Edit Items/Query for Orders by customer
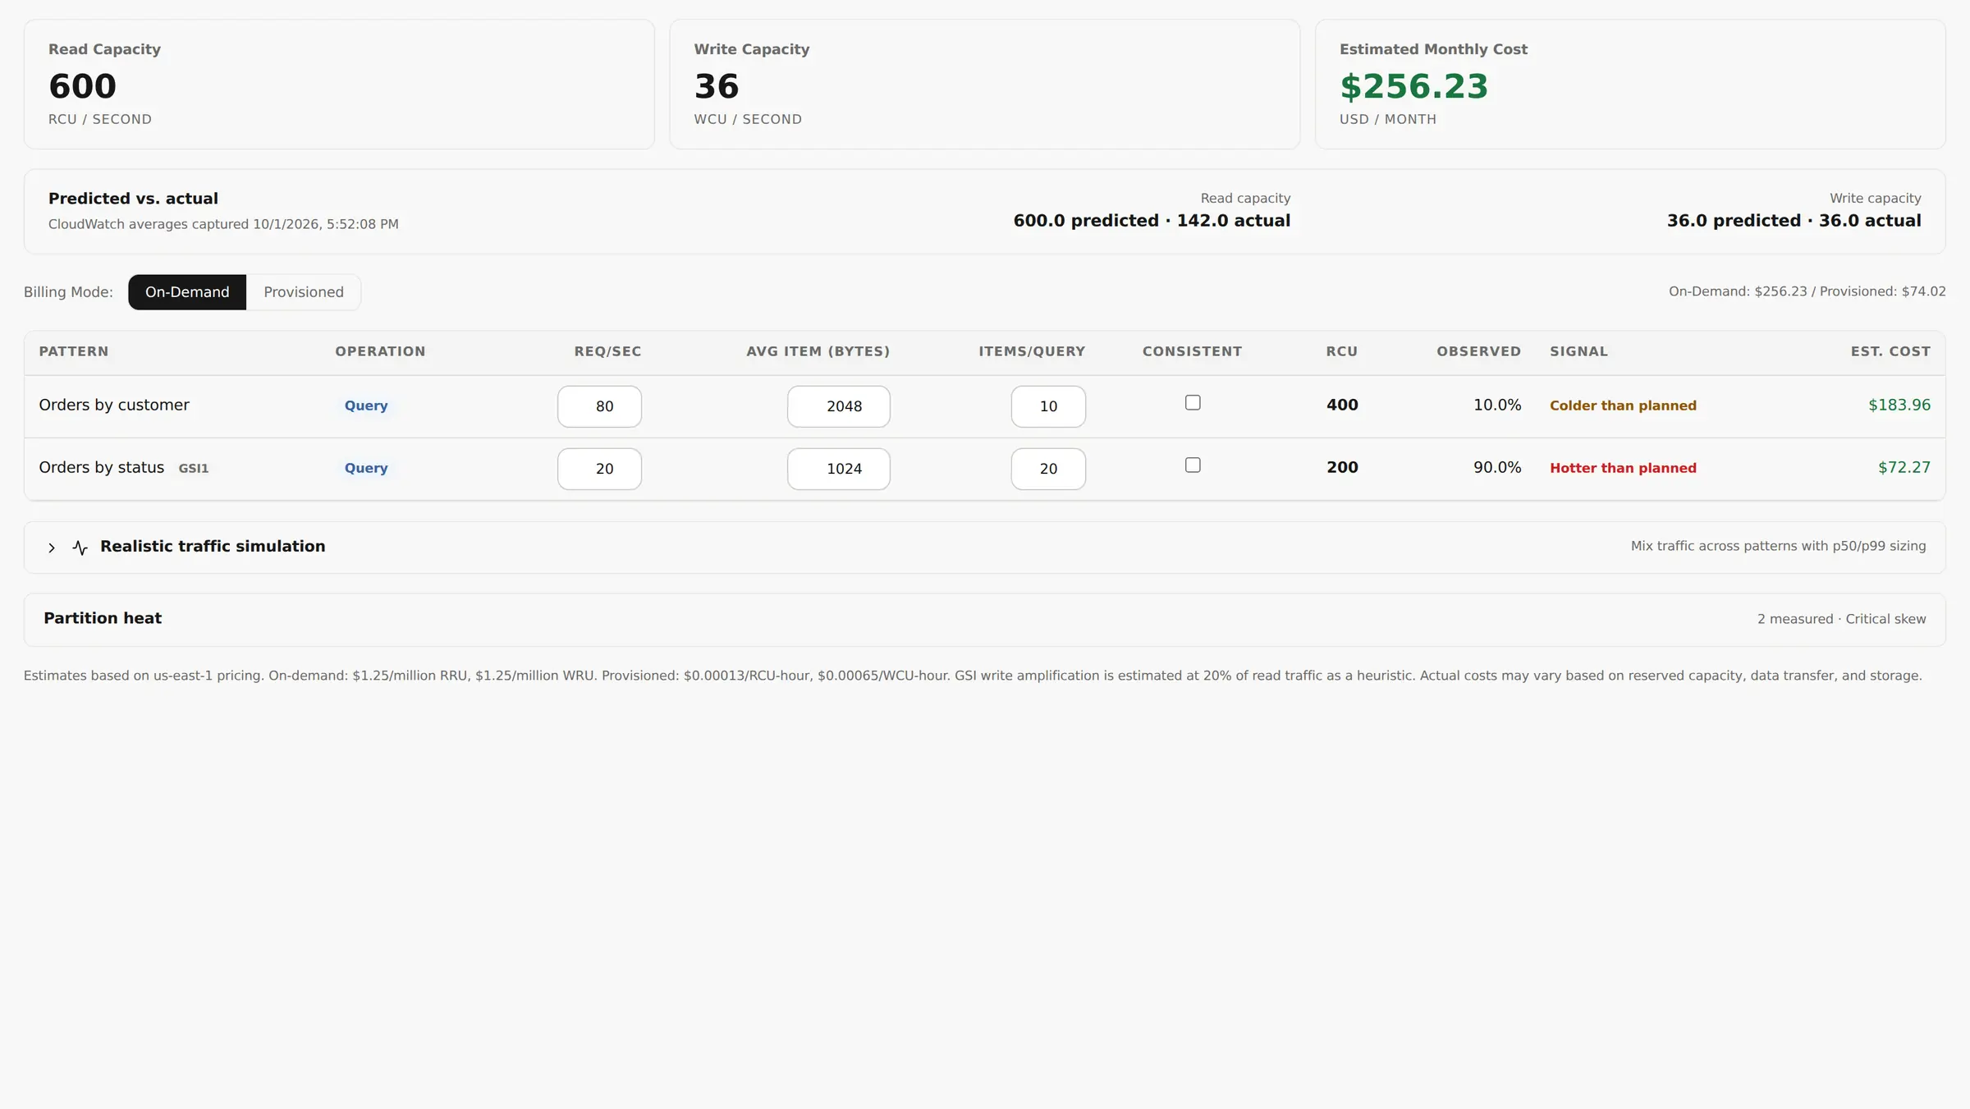Viewport: 1970px width, 1109px height. [x=1048, y=406]
